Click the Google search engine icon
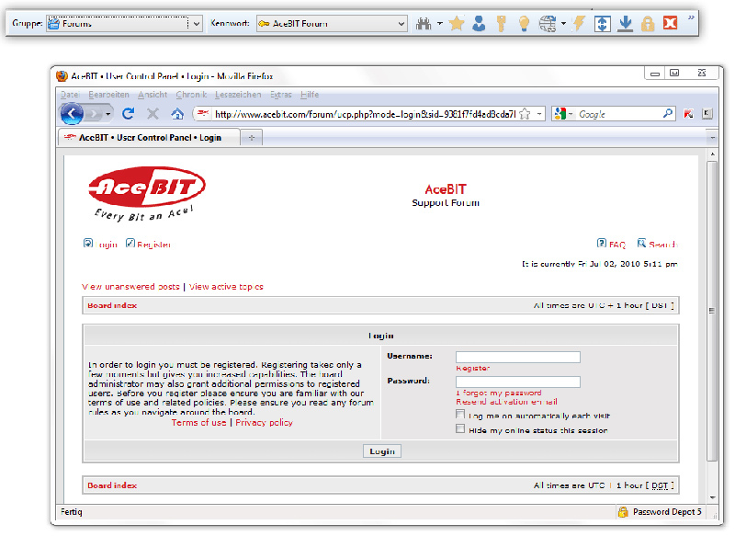The image size is (735, 536). (x=560, y=113)
